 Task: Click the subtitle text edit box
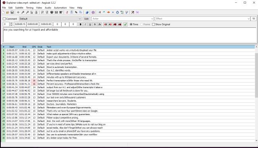click(x=129, y=35)
